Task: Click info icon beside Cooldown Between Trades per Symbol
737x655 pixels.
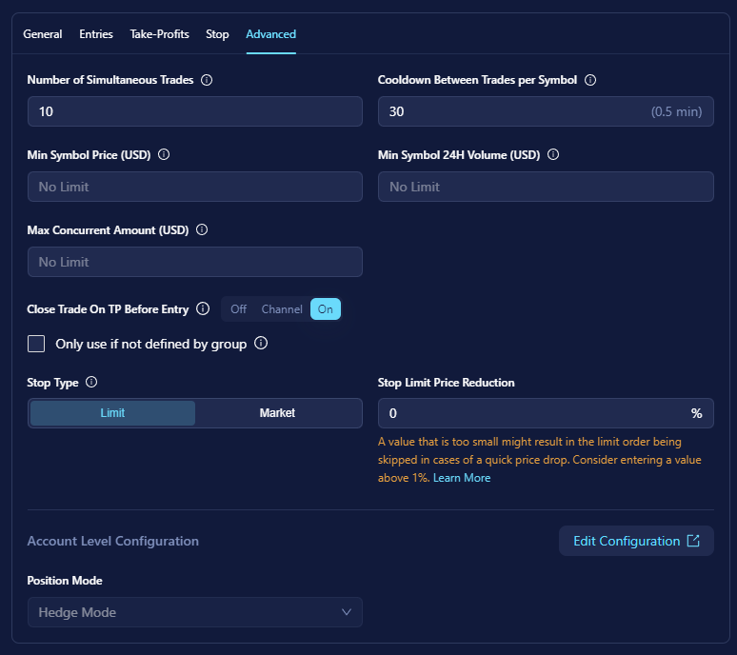Action: [x=590, y=80]
